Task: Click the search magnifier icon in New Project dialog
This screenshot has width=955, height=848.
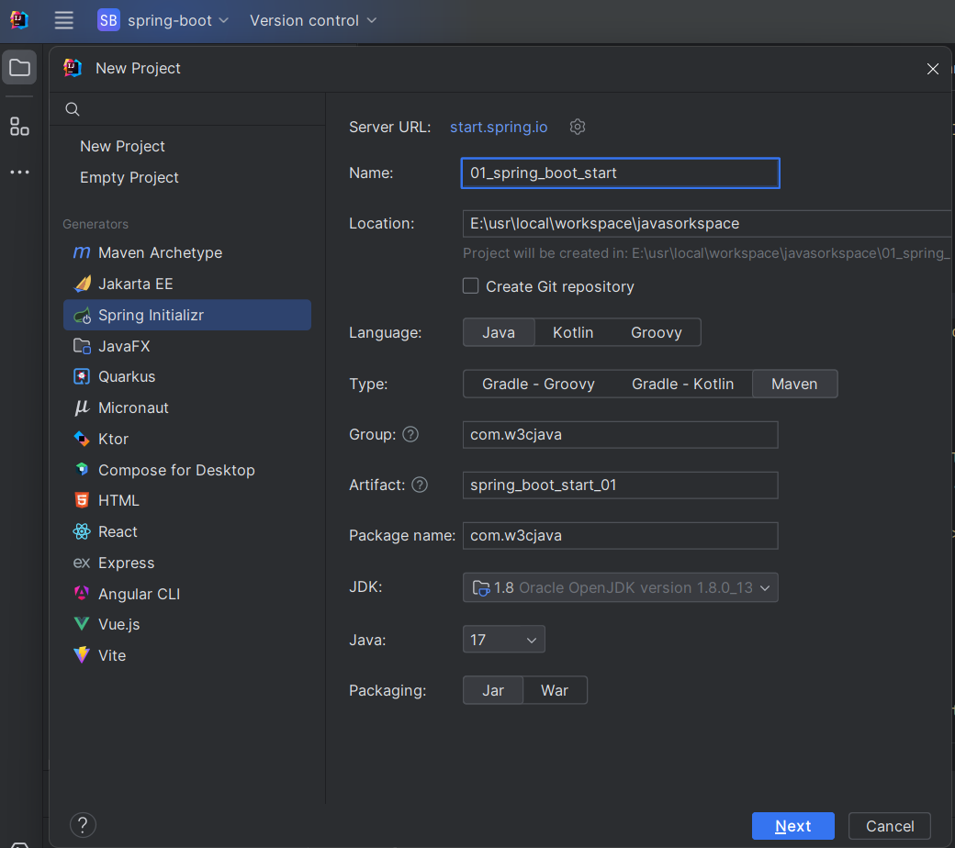Action: click(x=73, y=109)
